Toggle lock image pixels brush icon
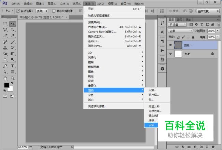The width and height of the screenshot is (222, 150). 183,37
